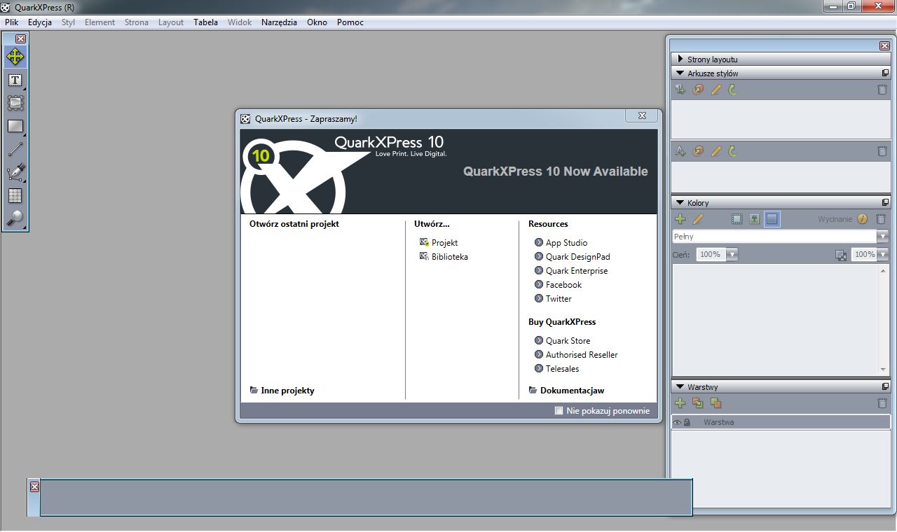Screen dimensions: 897x532
Task: Collapse the Kolory panel
Action: point(680,202)
